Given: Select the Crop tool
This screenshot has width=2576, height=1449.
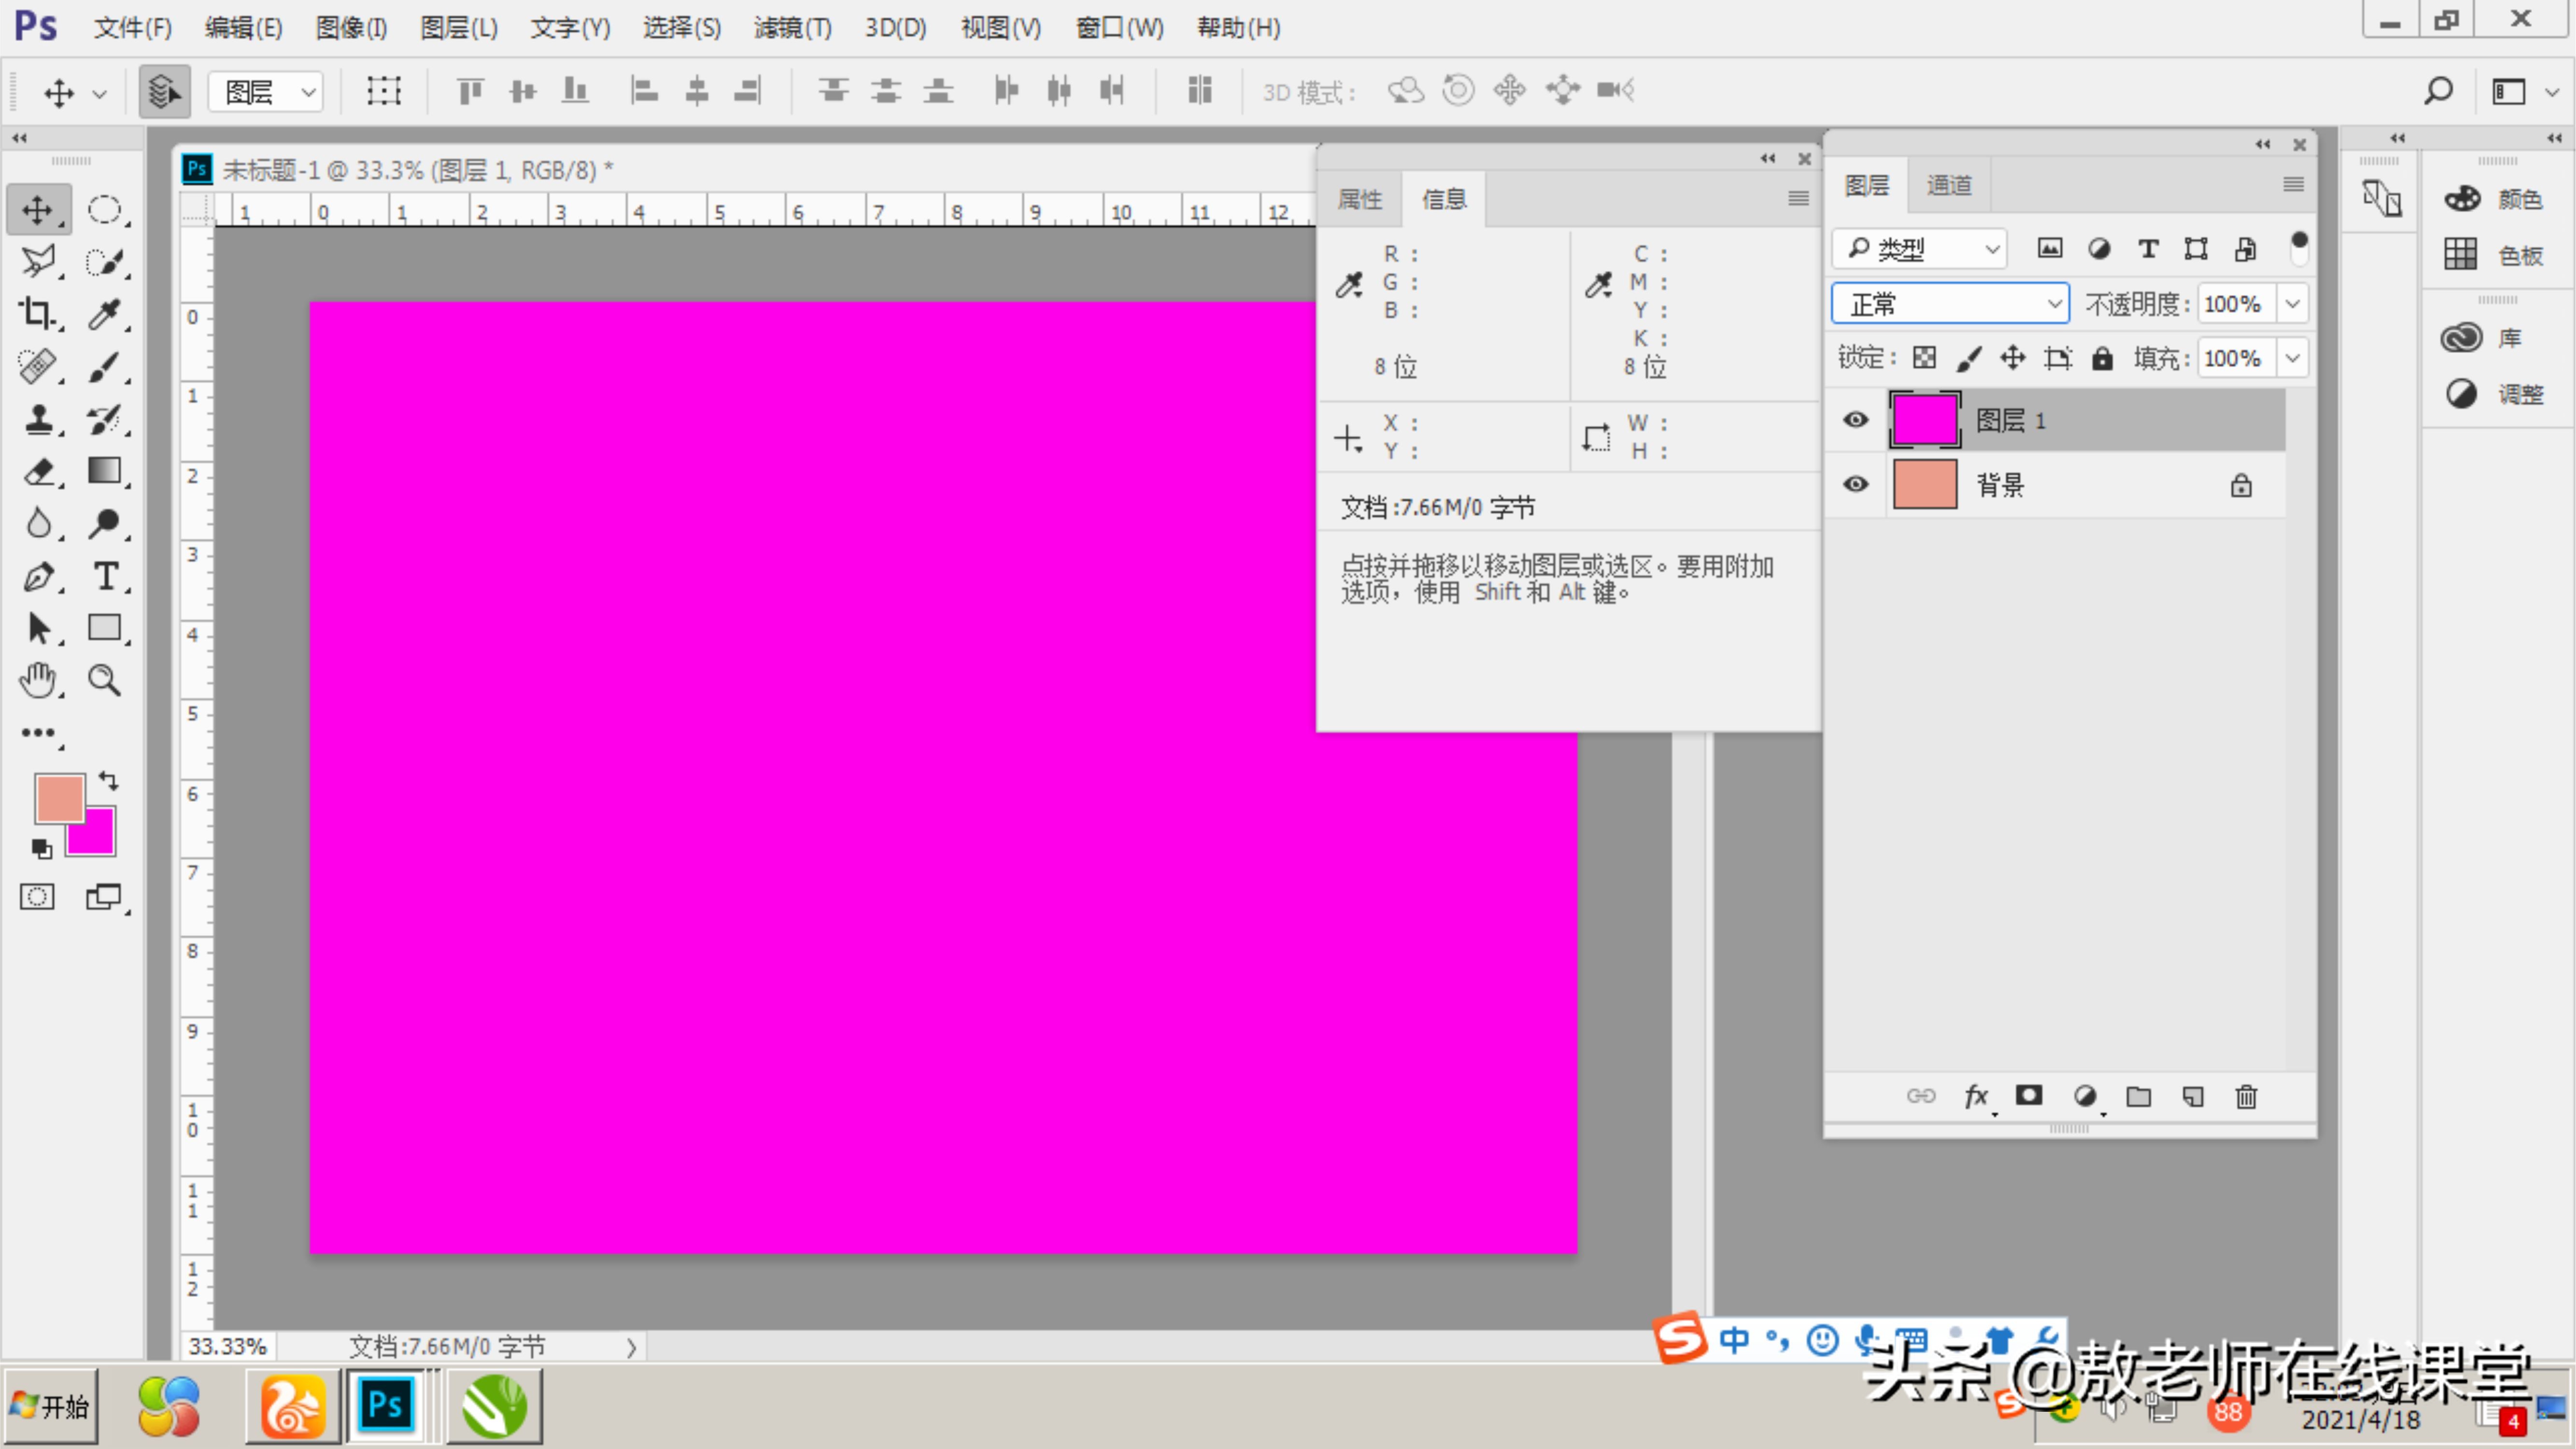Looking at the screenshot, I should tap(37, 313).
